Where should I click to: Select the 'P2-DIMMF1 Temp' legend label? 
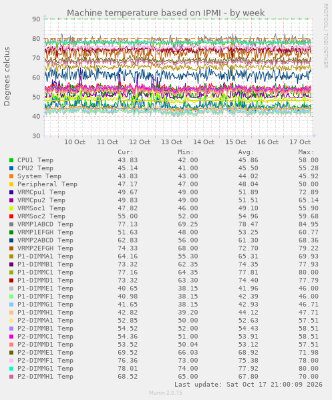click(x=45, y=361)
